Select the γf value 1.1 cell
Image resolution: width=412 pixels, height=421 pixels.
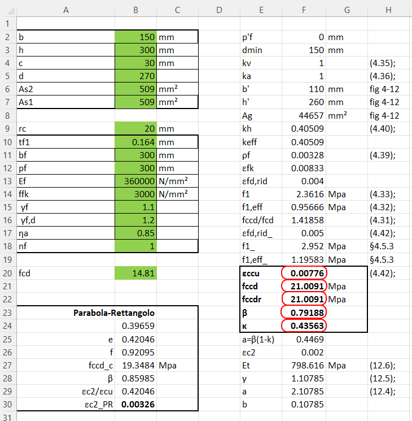(135, 207)
